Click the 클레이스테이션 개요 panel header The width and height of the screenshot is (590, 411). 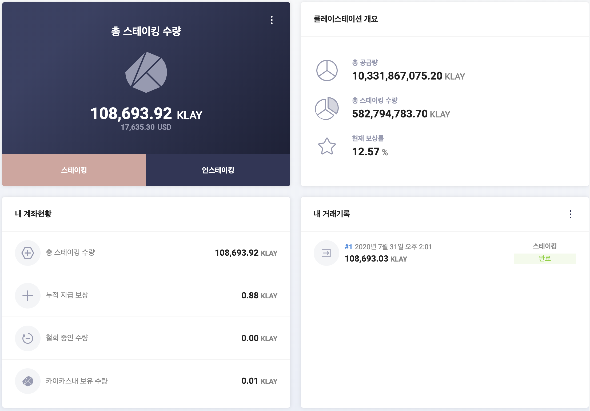(346, 19)
